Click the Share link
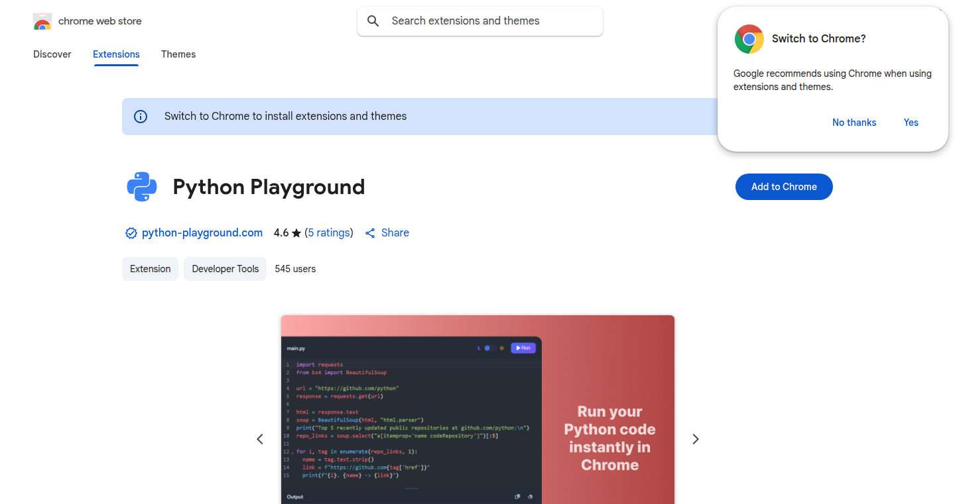 [395, 233]
